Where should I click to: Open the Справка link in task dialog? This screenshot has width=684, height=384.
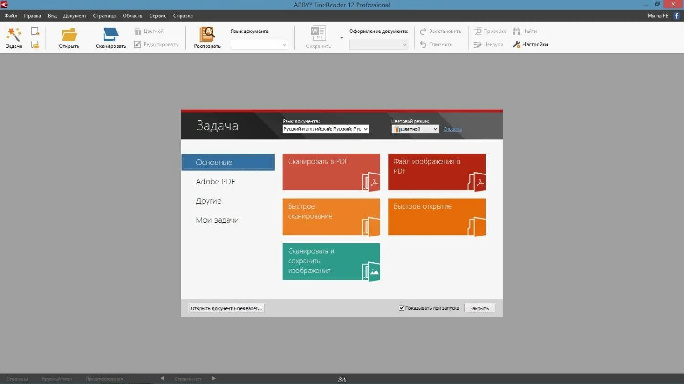pos(452,129)
